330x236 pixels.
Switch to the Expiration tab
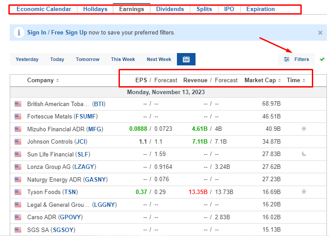click(x=261, y=9)
